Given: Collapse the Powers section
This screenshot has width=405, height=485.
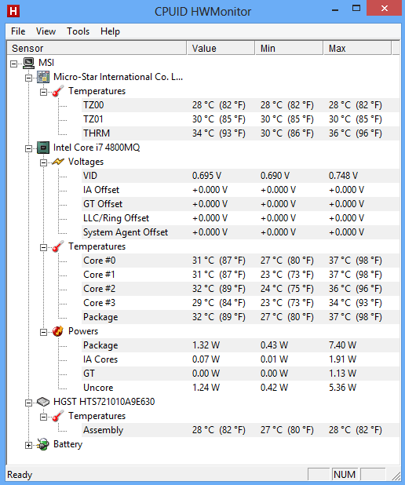Looking at the screenshot, I should point(43,332).
